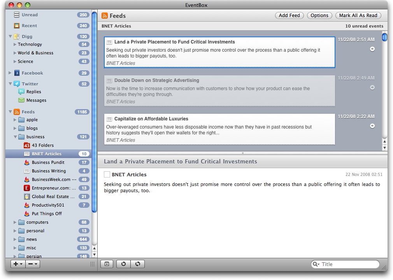Viewport: 393px width, 280px height.
Task: Toggle the preview pane button in bottom toolbar
Action: coord(107,264)
